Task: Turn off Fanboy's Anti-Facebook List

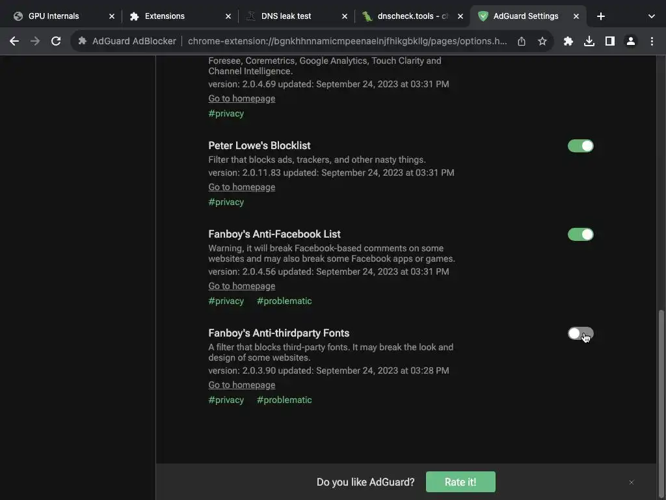Action: 580,234
